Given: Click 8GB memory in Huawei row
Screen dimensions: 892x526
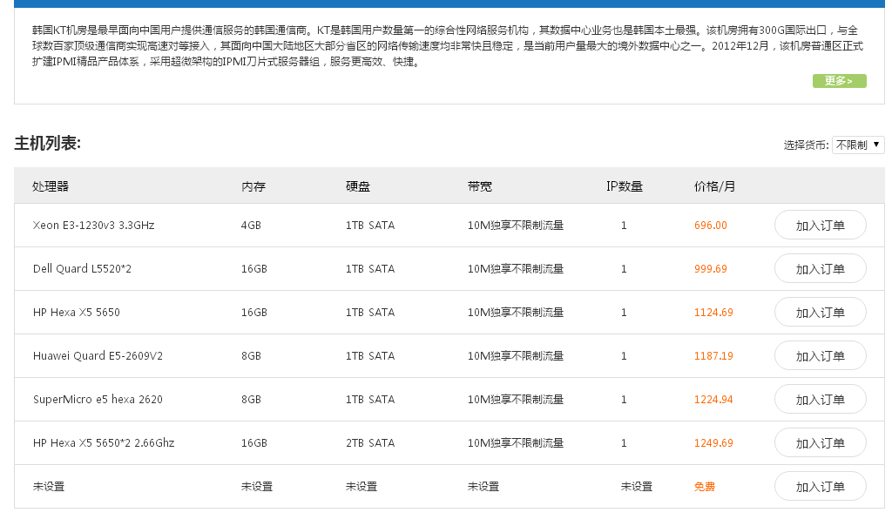Looking at the screenshot, I should click(x=251, y=356).
